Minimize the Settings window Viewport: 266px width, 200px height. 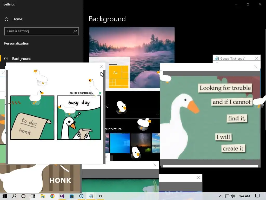tap(236, 4)
